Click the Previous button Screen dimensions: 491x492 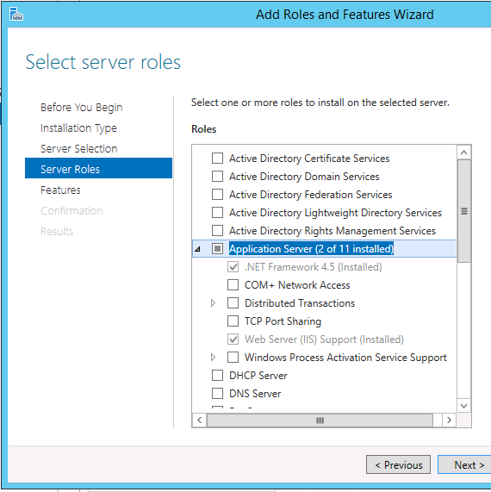coord(398,464)
